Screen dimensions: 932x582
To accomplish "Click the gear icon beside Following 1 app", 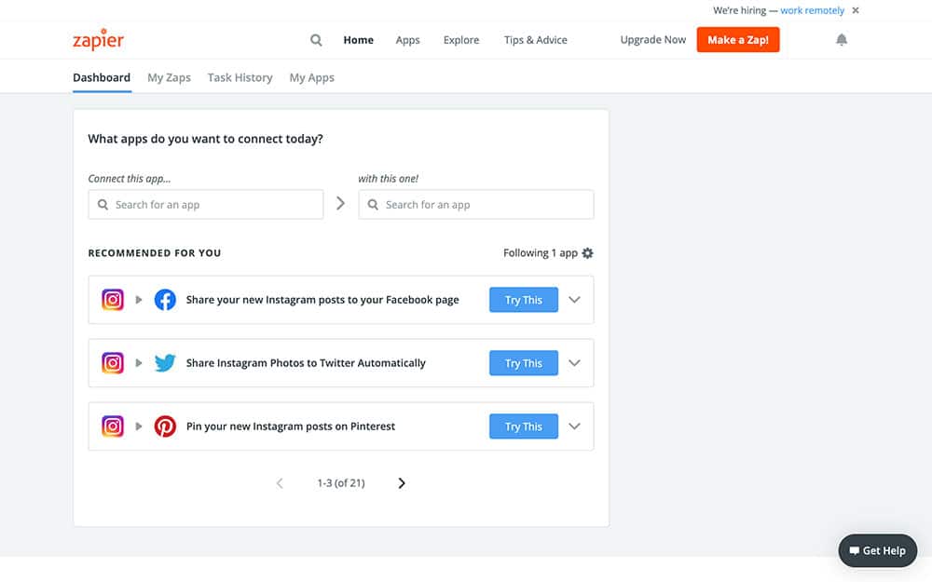I will point(587,253).
